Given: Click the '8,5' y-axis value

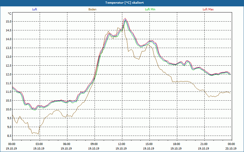Looking at the screenshot, I should 9,136.
